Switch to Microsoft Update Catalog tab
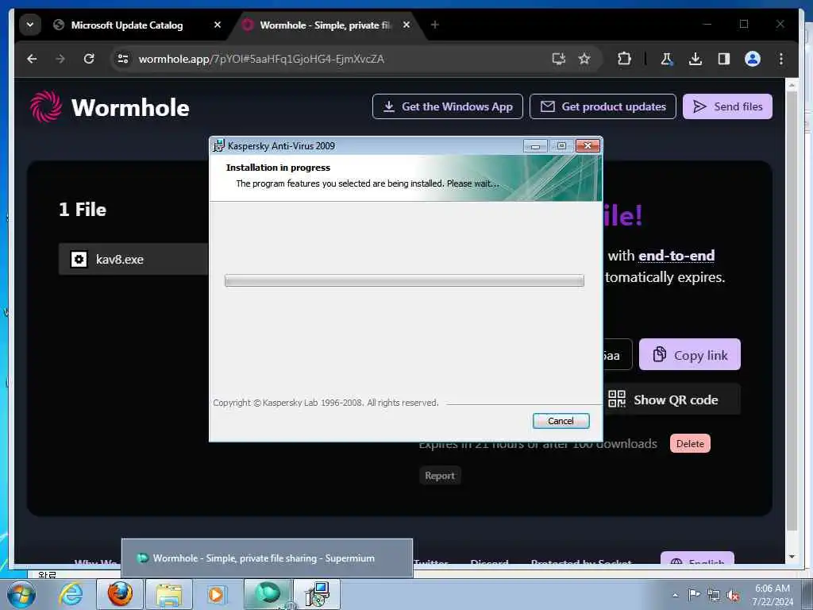Screen dimensions: 813x610 tap(127, 25)
